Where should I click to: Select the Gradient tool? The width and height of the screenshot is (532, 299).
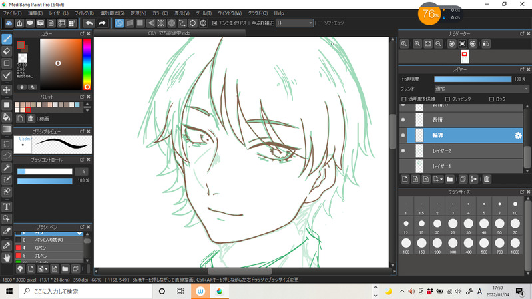pyautogui.click(x=7, y=129)
